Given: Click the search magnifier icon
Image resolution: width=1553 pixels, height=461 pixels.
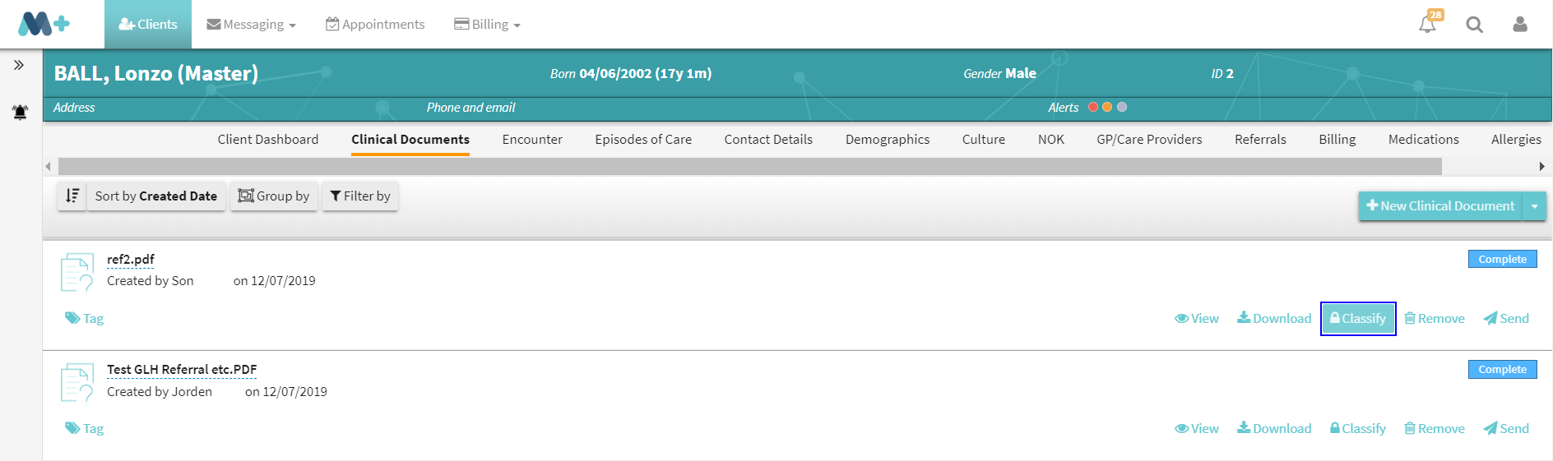Looking at the screenshot, I should coord(1474,25).
